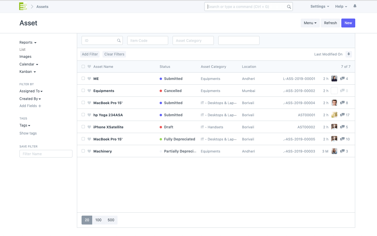Click the search magnifier icon in top bar
377x236 pixels.
coord(289,7)
